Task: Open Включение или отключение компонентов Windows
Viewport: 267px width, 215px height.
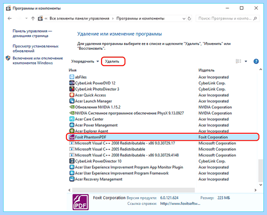Action: pyautogui.click(x=38, y=60)
